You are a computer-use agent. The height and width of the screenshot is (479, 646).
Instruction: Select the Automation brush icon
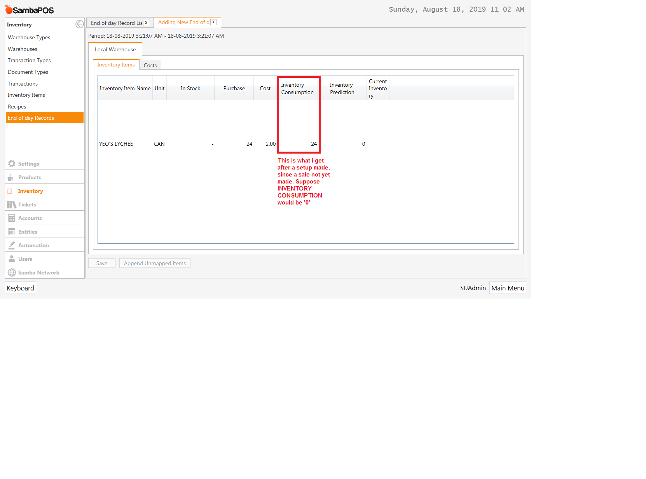click(11, 245)
